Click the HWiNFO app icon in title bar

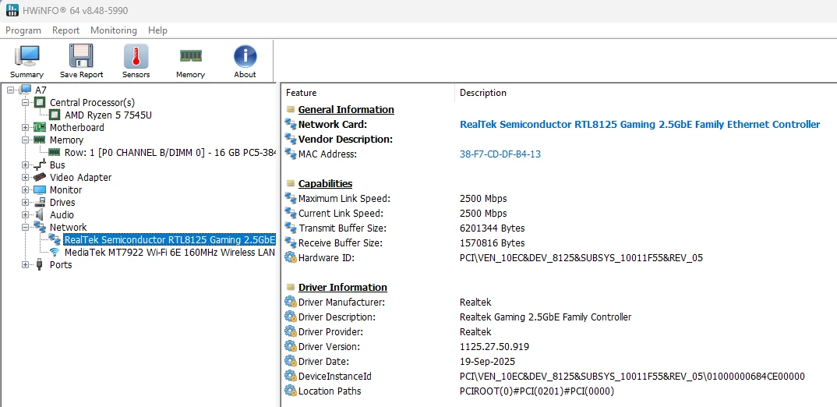point(12,10)
